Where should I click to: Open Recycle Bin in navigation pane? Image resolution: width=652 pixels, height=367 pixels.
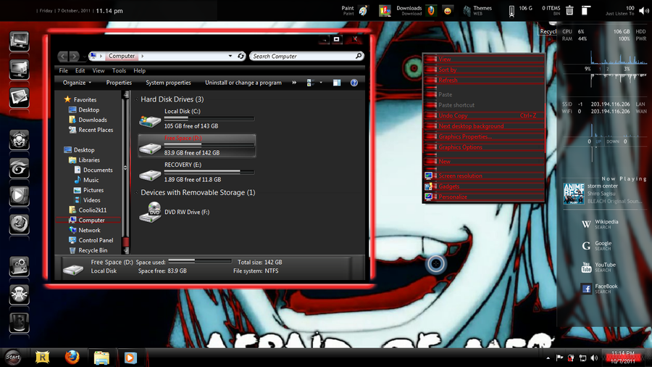point(88,250)
